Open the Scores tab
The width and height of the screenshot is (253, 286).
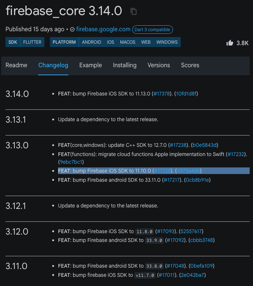[190, 65]
